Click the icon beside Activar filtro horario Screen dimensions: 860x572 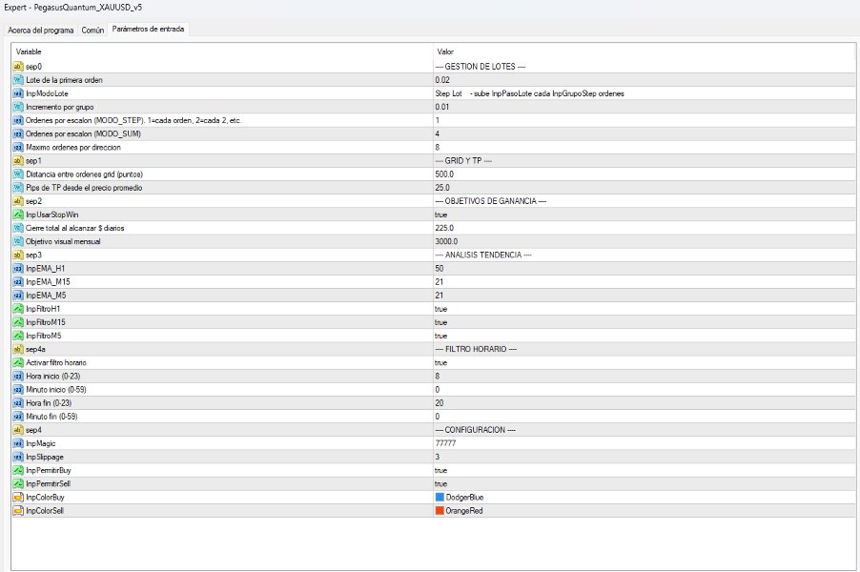point(18,362)
